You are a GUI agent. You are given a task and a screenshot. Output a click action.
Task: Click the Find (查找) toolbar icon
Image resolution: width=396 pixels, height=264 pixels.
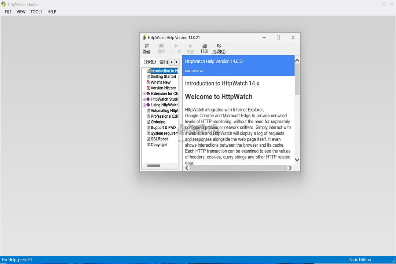pyautogui.click(x=161, y=48)
